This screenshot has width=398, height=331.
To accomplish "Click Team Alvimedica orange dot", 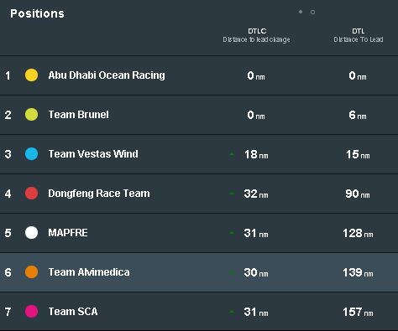I will point(31,272).
